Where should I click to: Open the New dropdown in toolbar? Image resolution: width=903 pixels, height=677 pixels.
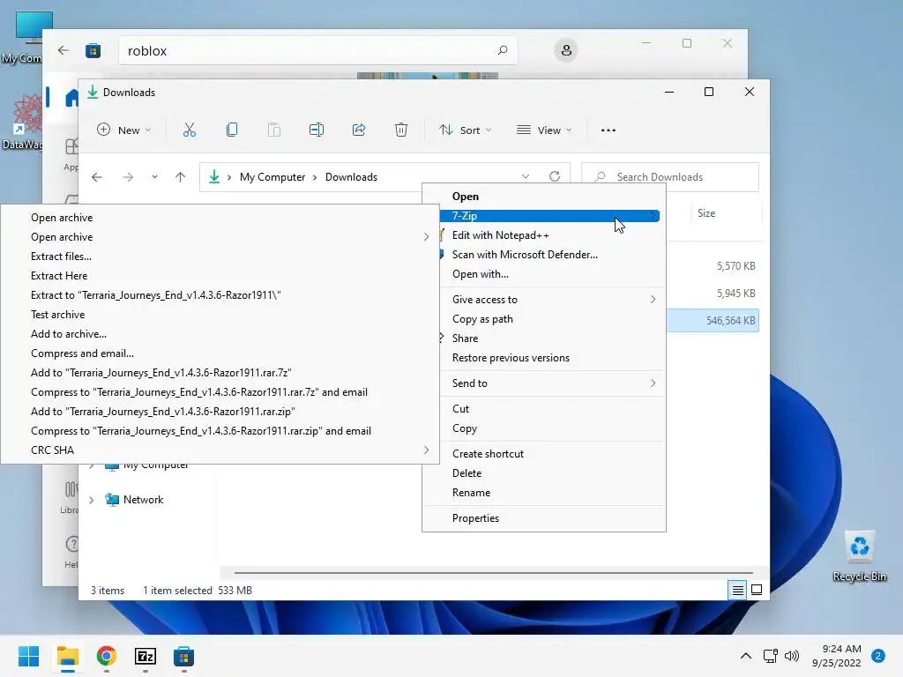click(x=123, y=130)
